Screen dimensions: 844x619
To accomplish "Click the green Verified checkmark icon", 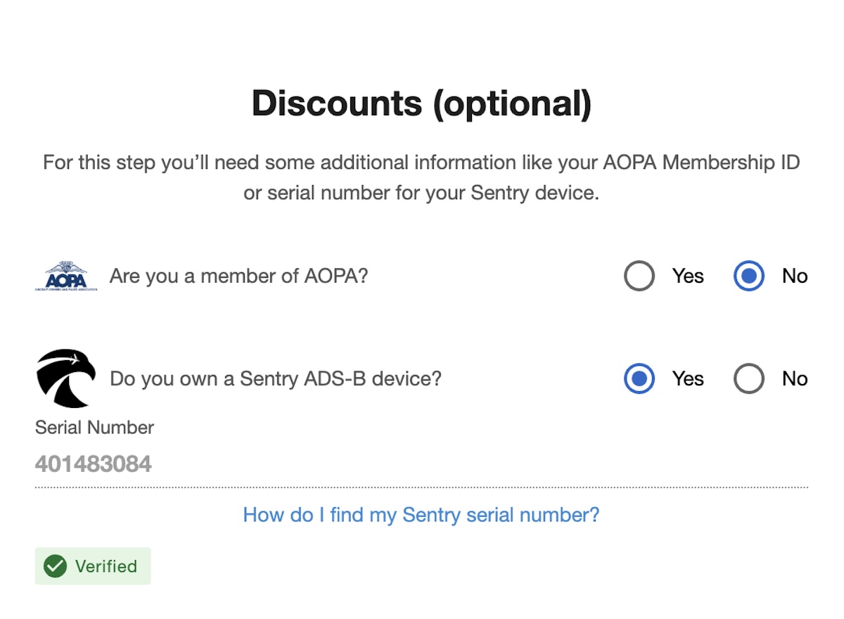I will tap(55, 566).
